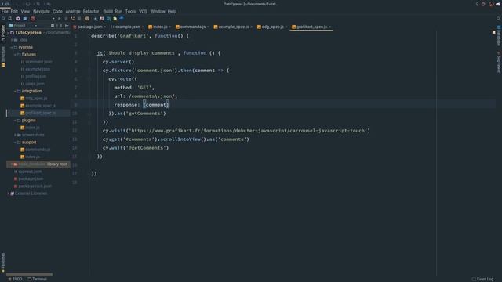Switch to the commands.js editor tab

[x=192, y=27]
